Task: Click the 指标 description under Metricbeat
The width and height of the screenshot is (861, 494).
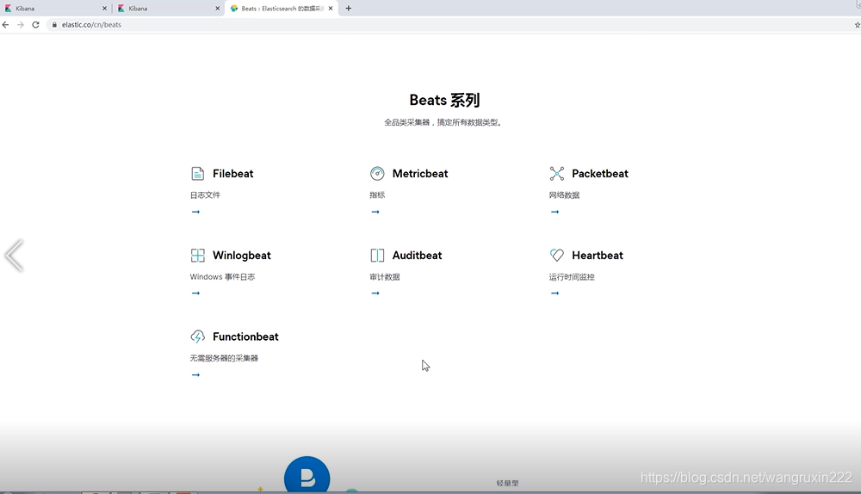Action: pyautogui.click(x=377, y=195)
